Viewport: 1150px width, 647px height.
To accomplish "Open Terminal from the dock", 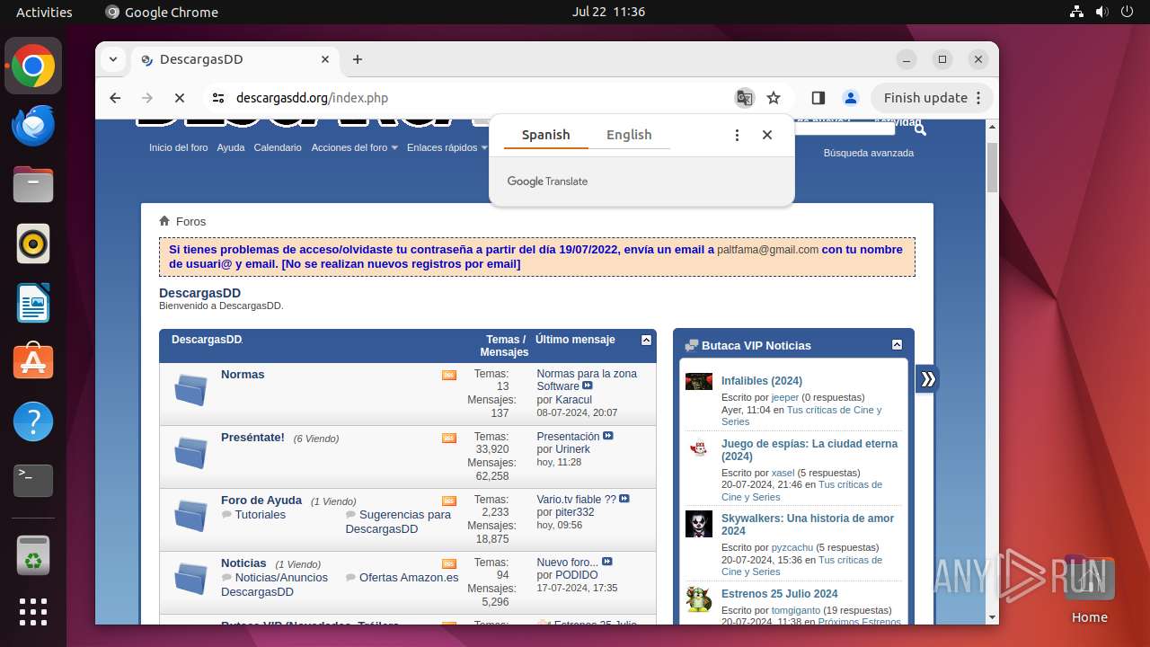I will pyautogui.click(x=33, y=481).
